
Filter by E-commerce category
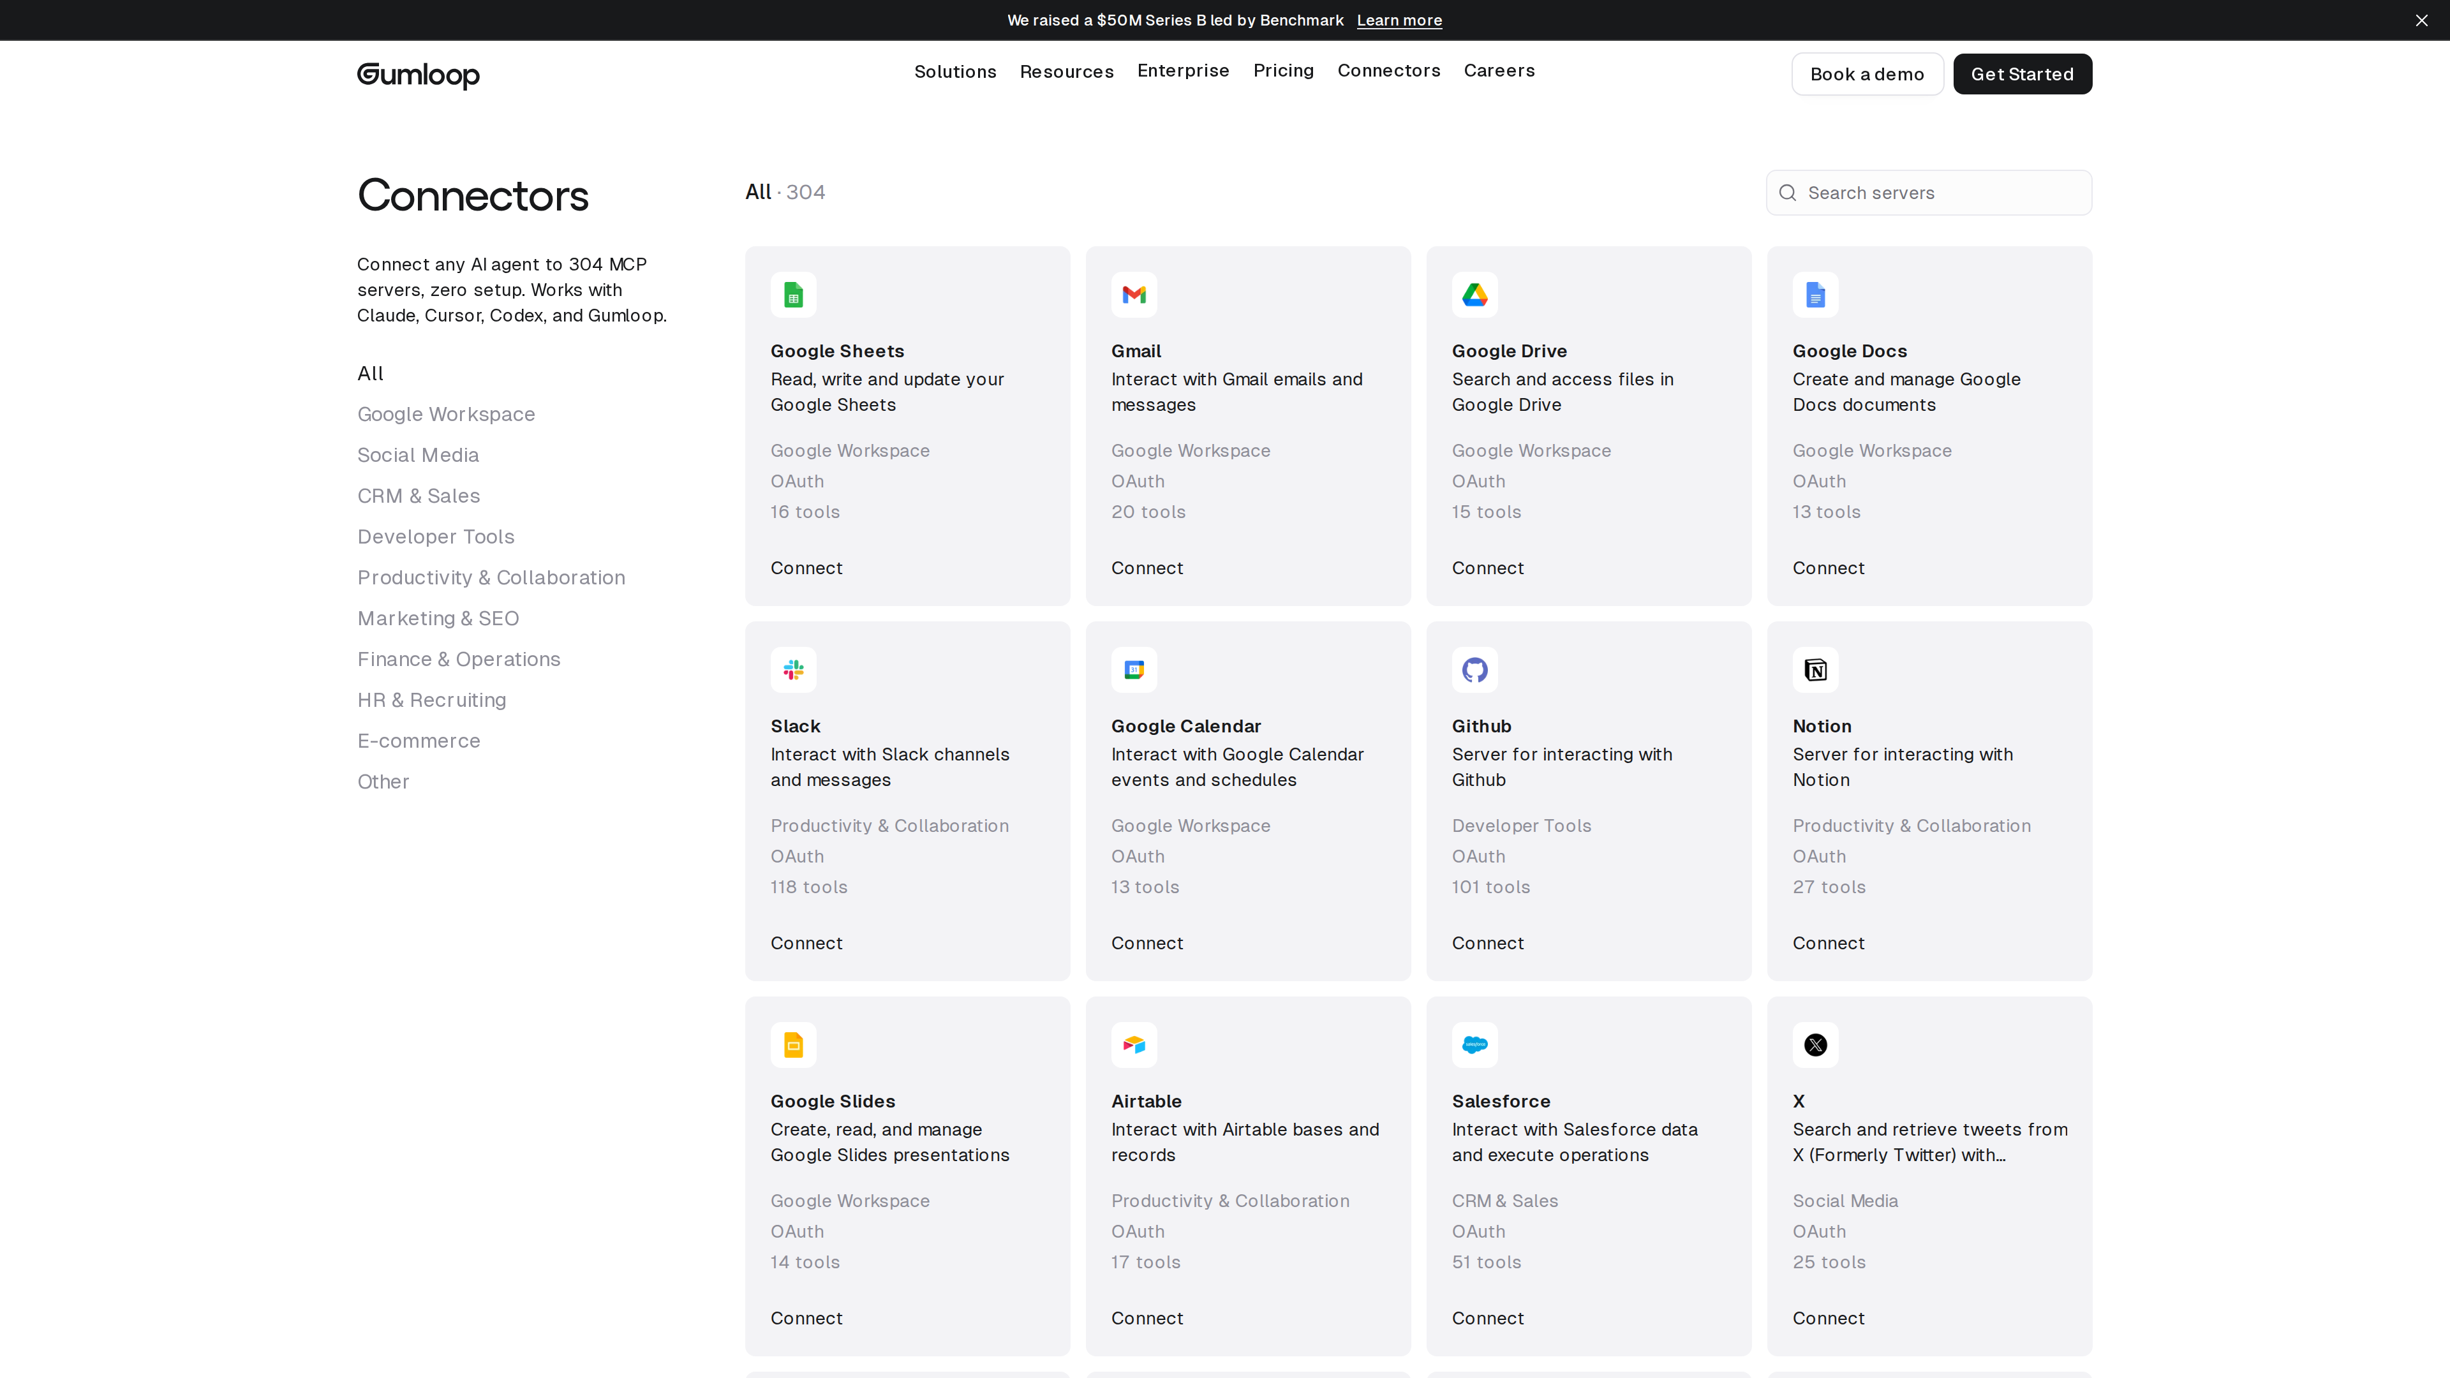[x=419, y=741]
